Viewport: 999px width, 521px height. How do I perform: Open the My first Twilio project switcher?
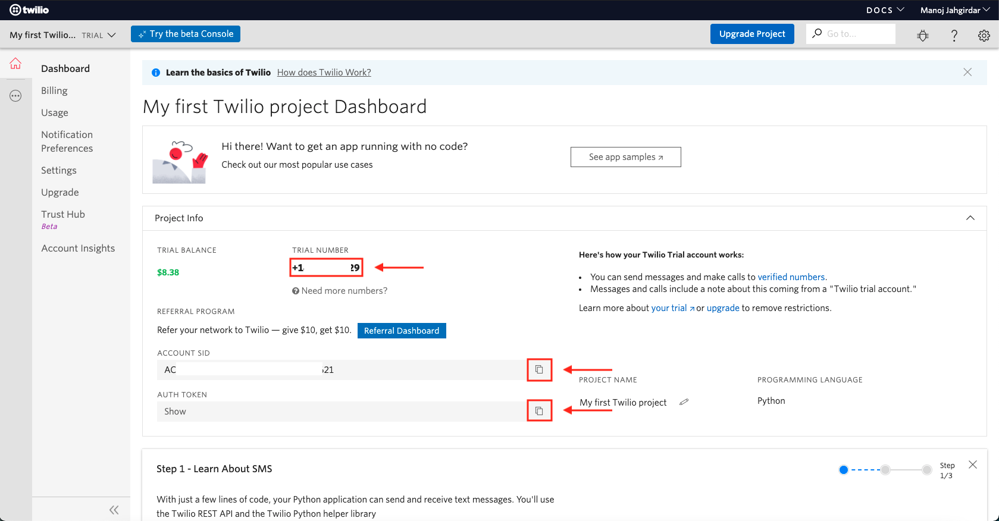pos(62,35)
